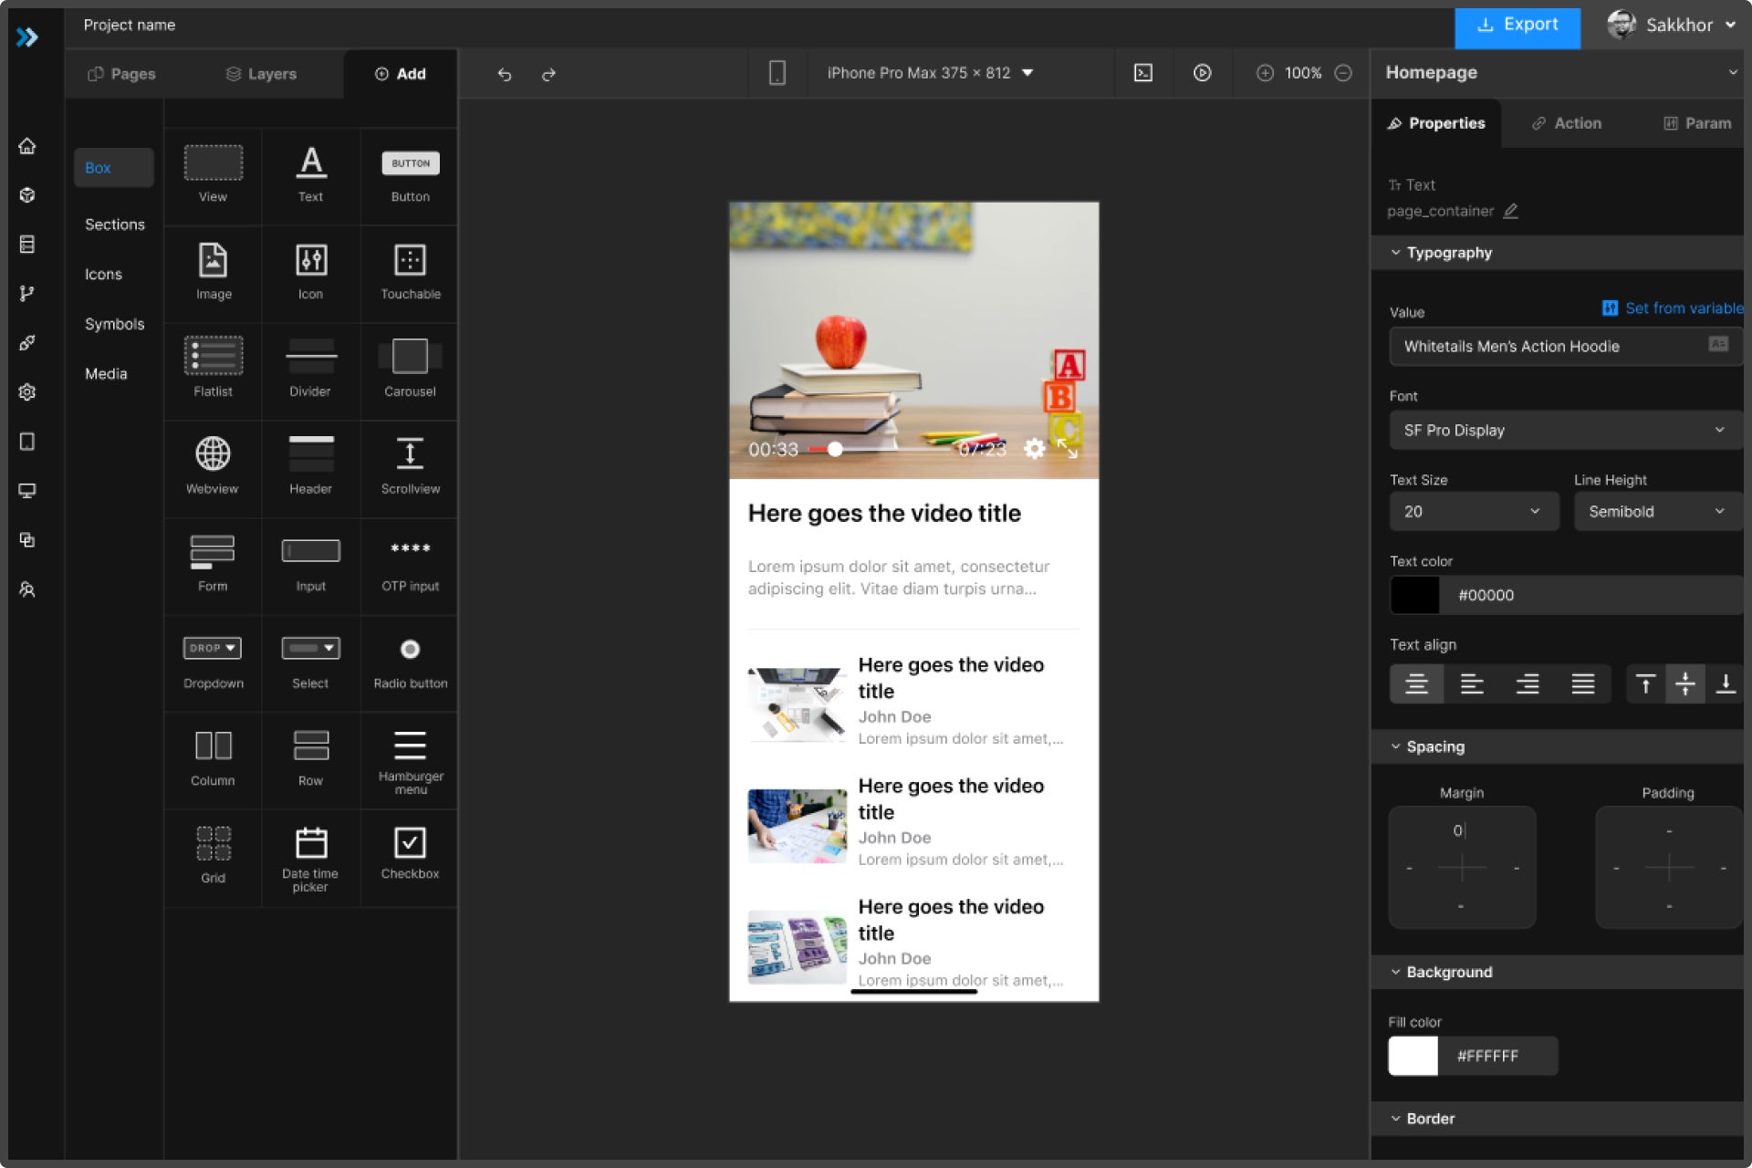Image resolution: width=1752 pixels, height=1168 pixels.
Task: Open the code console icon
Action: coord(1142,73)
